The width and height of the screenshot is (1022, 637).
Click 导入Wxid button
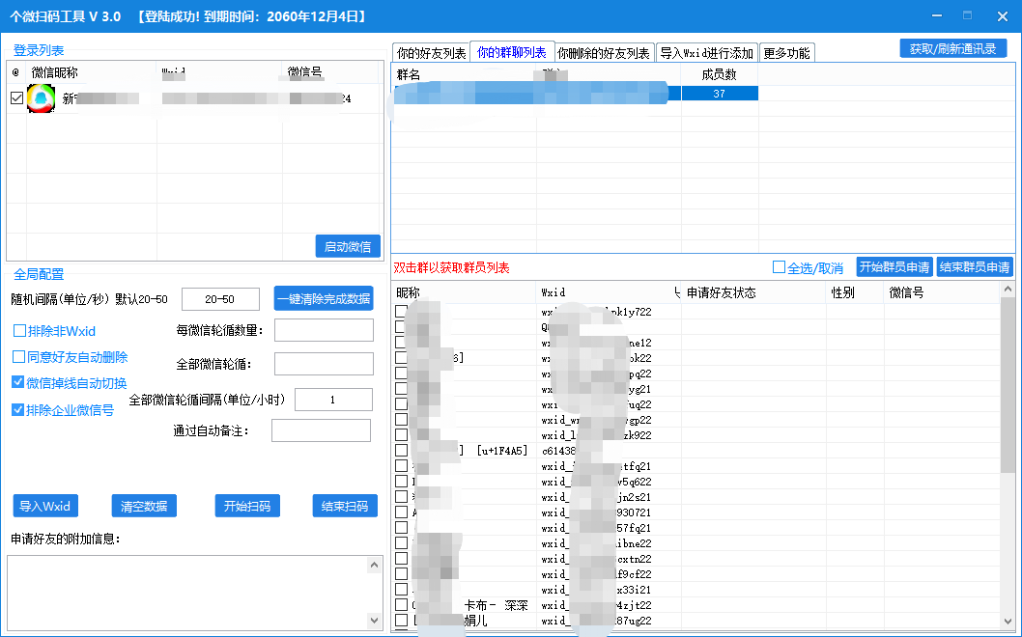[x=45, y=506]
